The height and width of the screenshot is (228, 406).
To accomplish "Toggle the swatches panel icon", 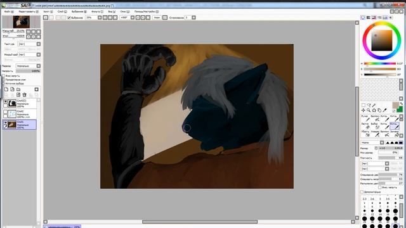I will [385, 18].
